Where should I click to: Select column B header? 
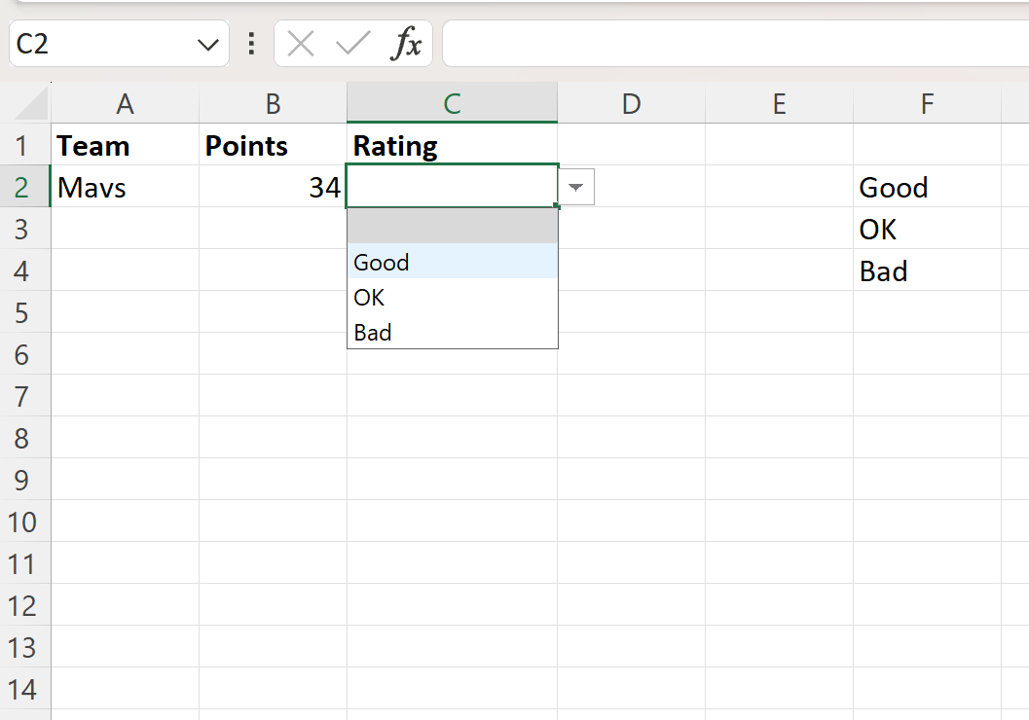(x=273, y=102)
